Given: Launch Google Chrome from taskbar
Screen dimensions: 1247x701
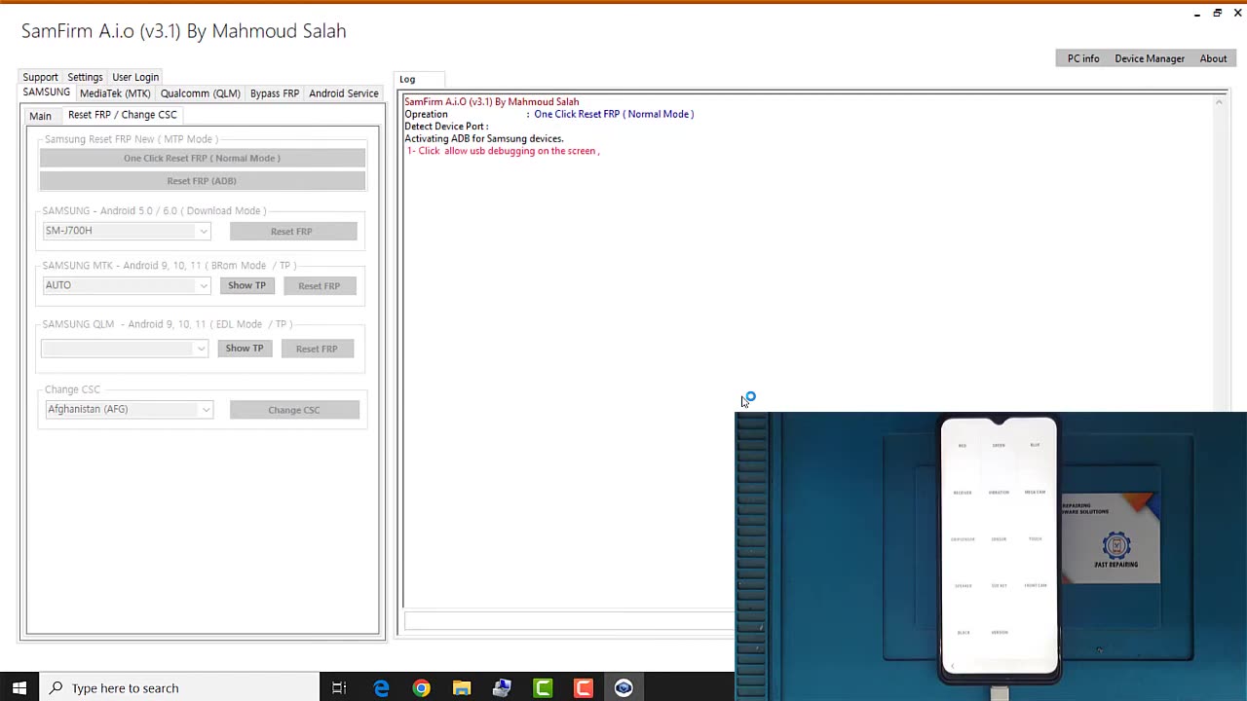Looking at the screenshot, I should coord(421,688).
